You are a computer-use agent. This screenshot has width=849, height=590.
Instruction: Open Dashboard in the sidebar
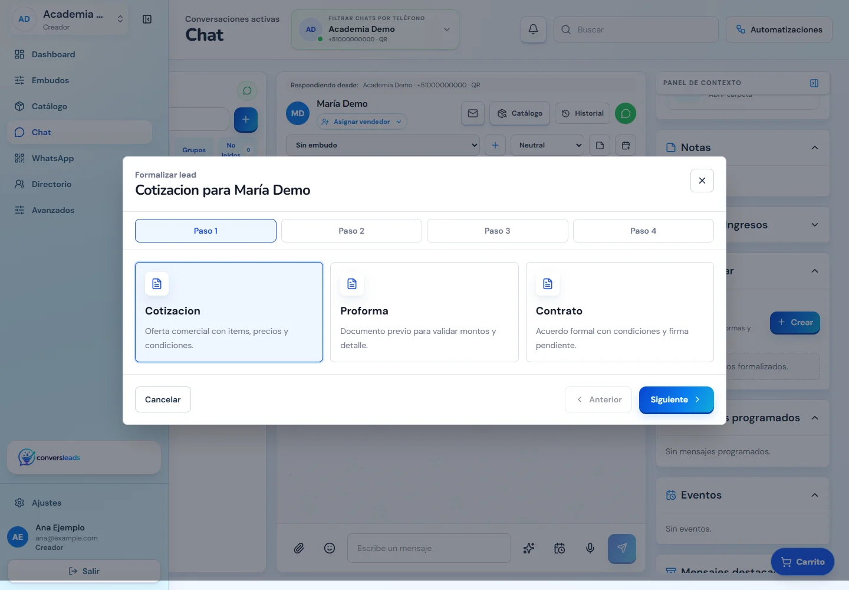[x=80, y=54]
